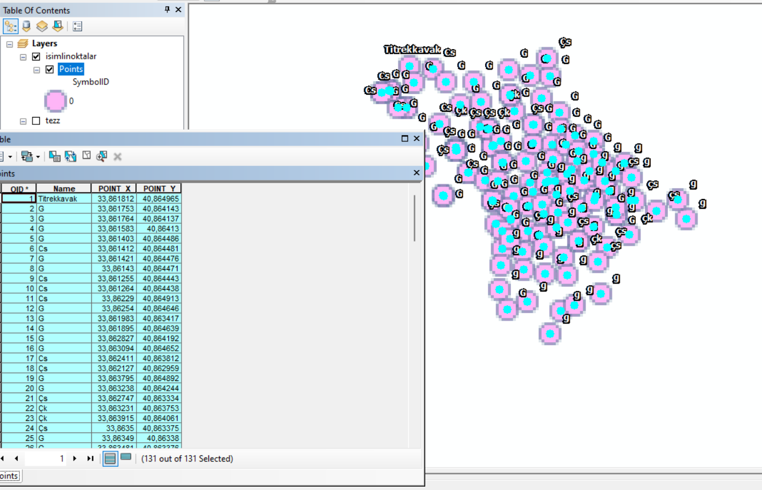Select the tezz layer name

(x=53, y=121)
